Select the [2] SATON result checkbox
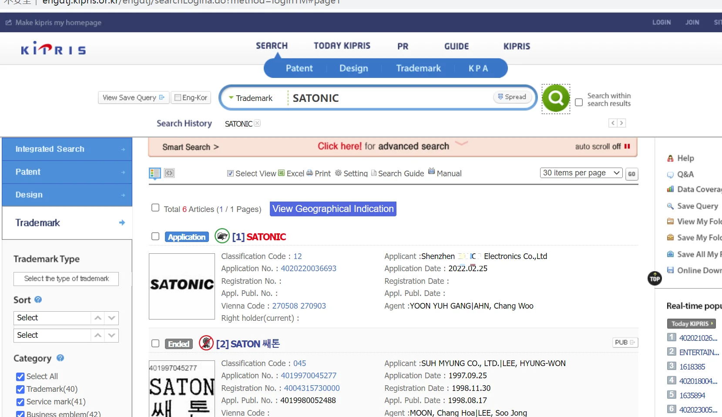722x417 pixels. click(x=155, y=343)
